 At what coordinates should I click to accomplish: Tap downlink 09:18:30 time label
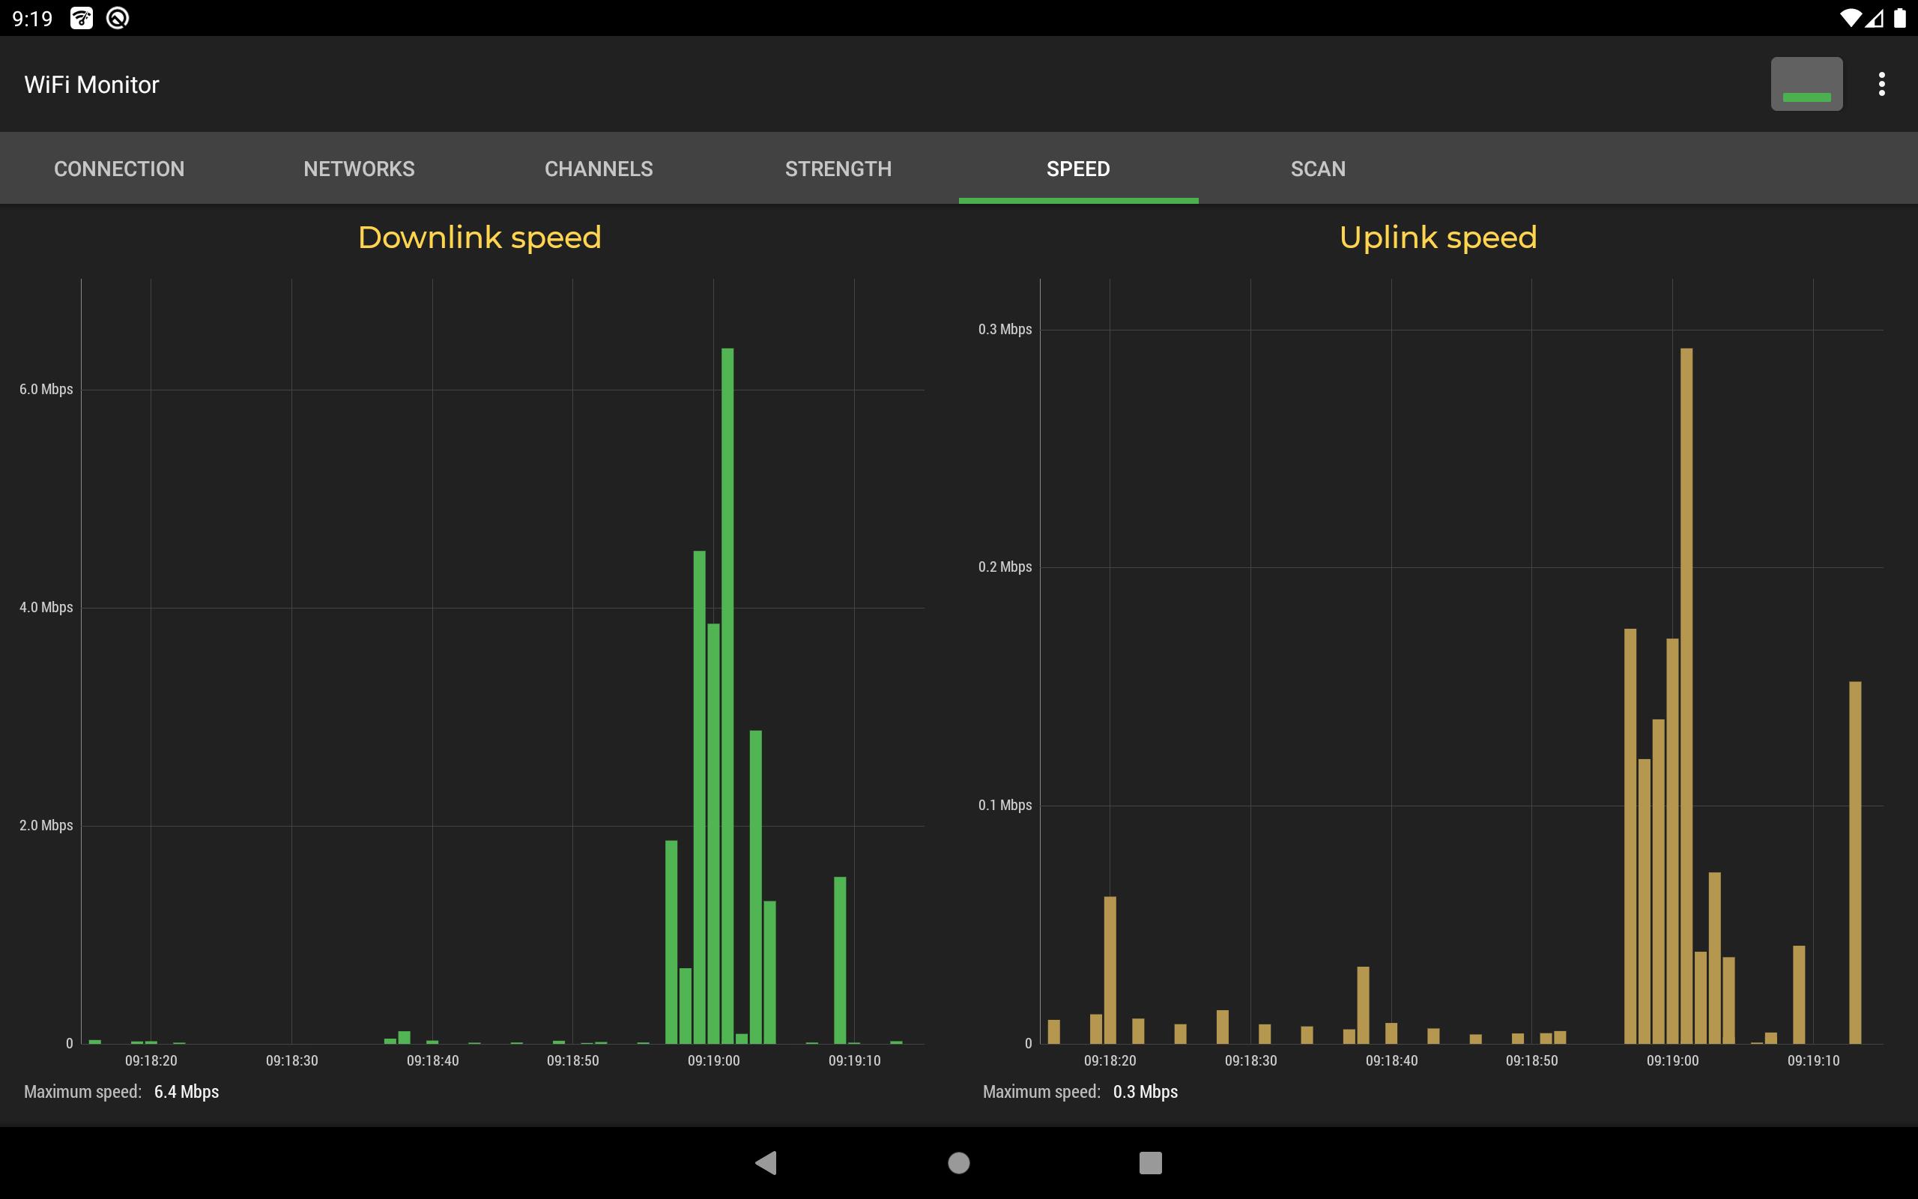click(x=291, y=1061)
